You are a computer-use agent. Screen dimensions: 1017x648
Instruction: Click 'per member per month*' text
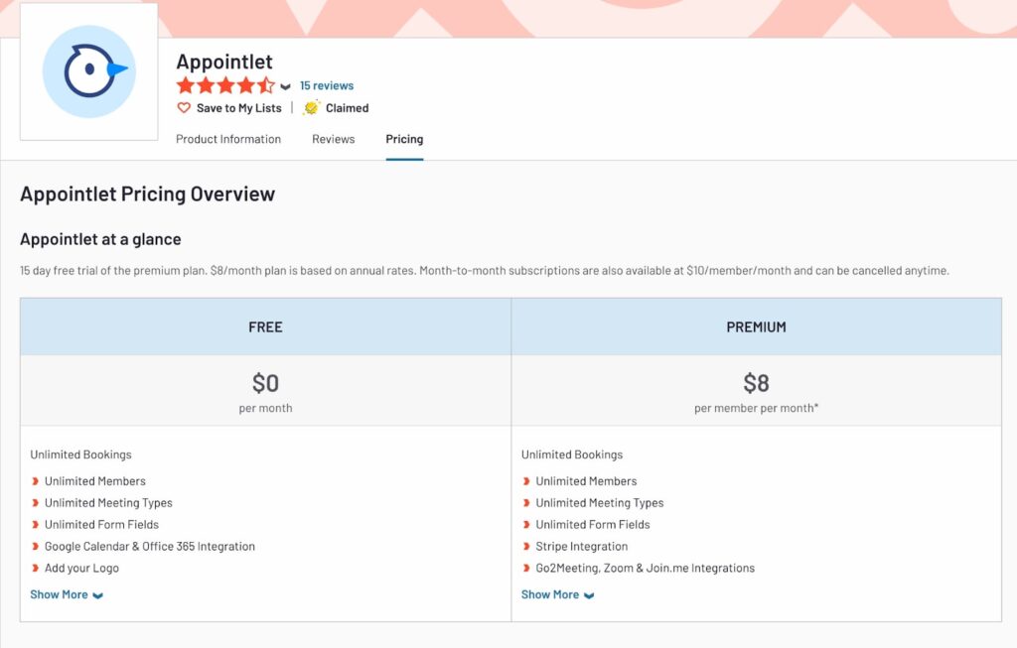tap(756, 408)
